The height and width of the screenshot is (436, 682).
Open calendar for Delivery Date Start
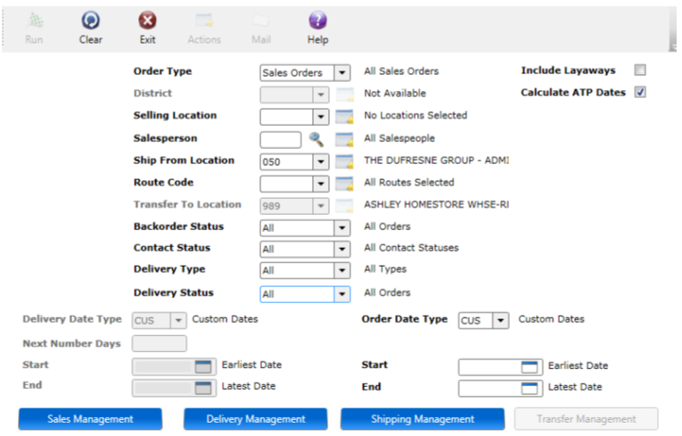pyautogui.click(x=203, y=366)
